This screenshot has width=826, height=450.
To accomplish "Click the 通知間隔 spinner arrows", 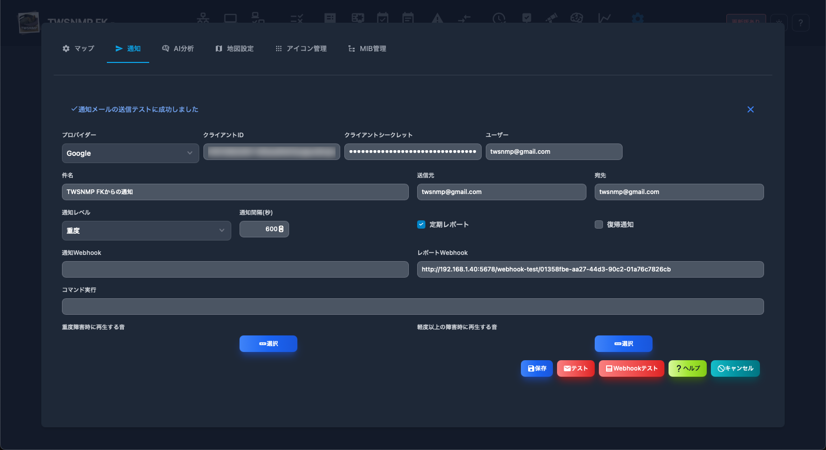I will click(x=281, y=229).
